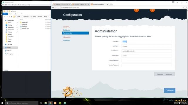The width and height of the screenshot is (188, 105).
Task: Open the Home ribbon tab in Explorer
Action: [11, 14]
